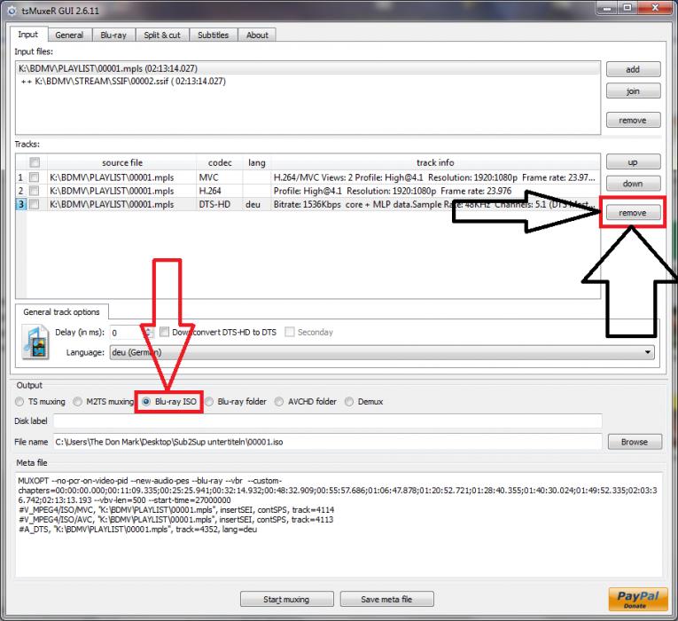Click the PayPal Donate button
The width and height of the screenshot is (678, 621).
pyautogui.click(x=638, y=599)
